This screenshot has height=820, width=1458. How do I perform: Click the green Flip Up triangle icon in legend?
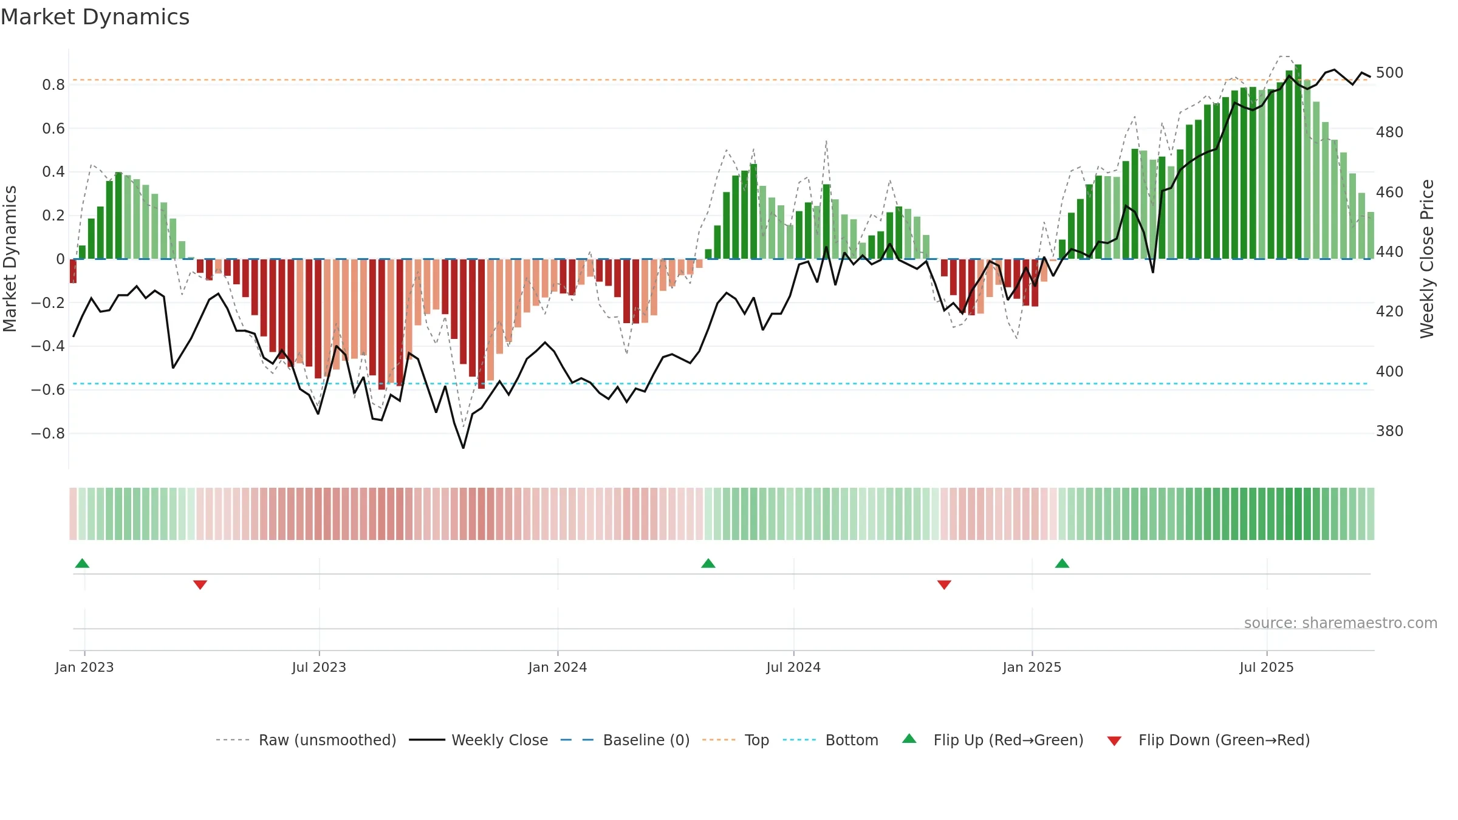pos(909,739)
